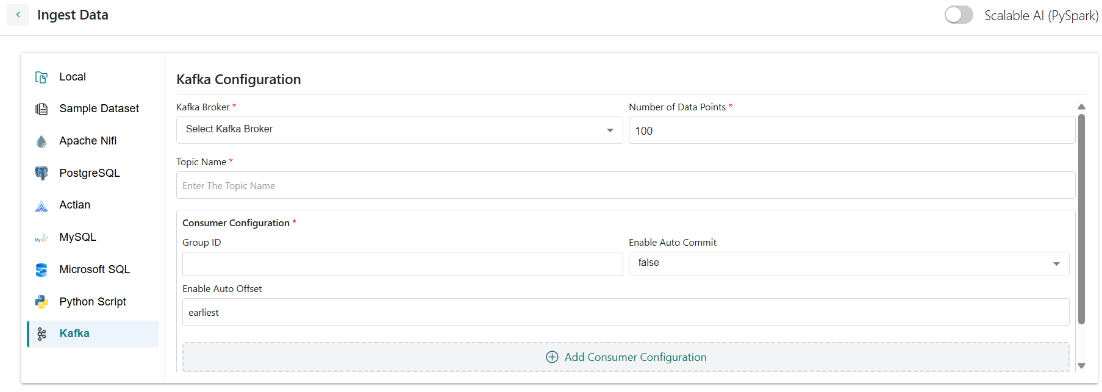This screenshot has height=392, width=1102.
Task: Click the Kafka icon in sidebar
Action: pos(41,334)
